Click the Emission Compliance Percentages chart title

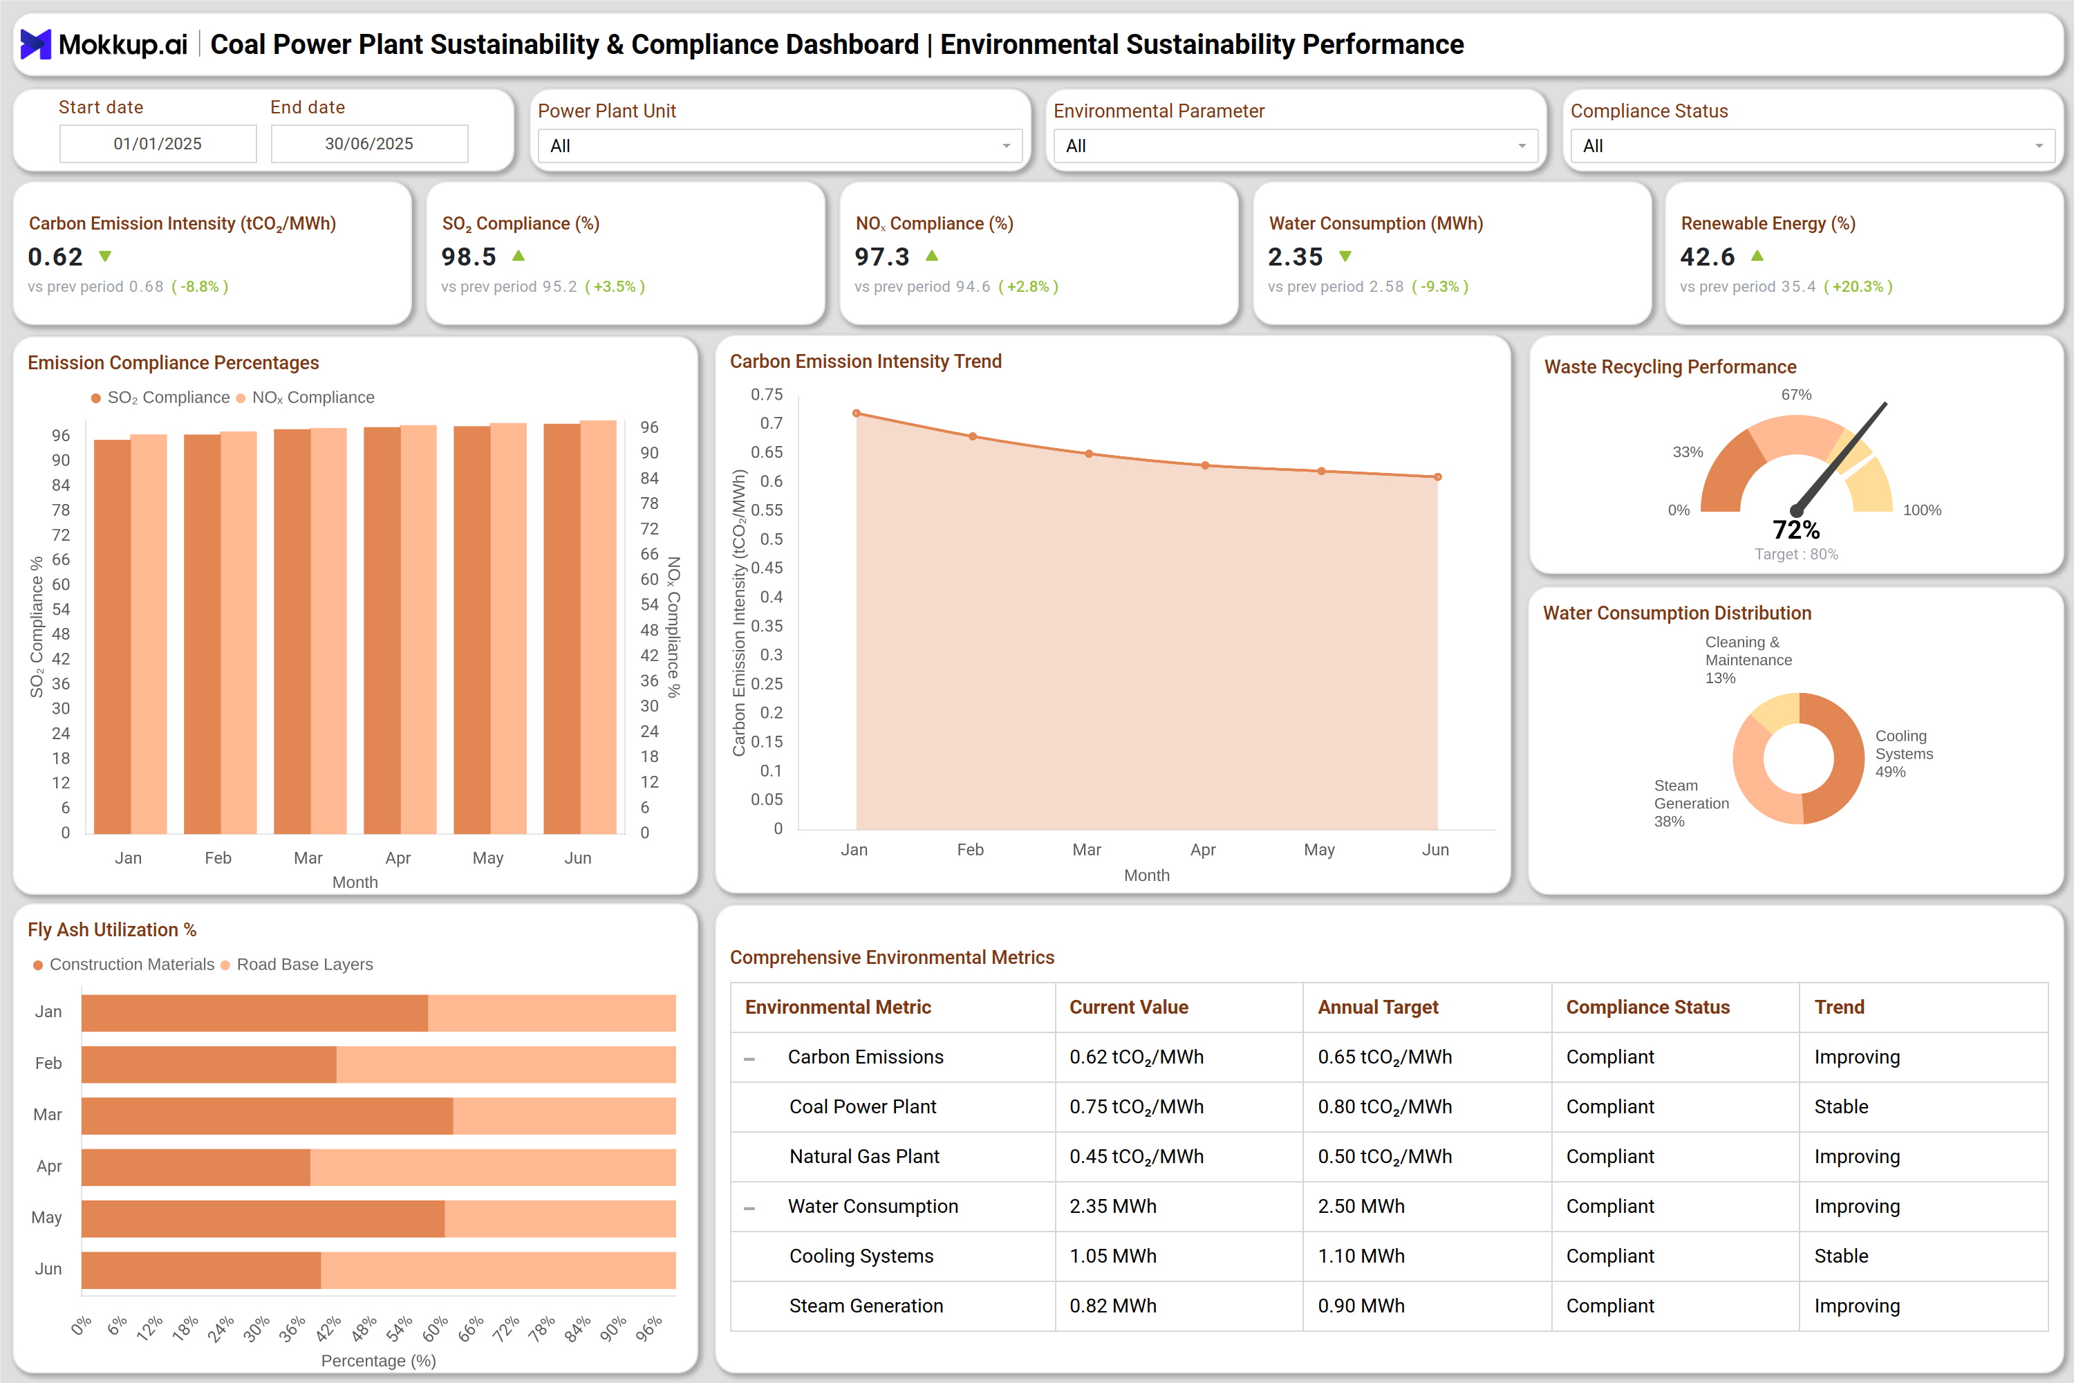[x=173, y=364]
